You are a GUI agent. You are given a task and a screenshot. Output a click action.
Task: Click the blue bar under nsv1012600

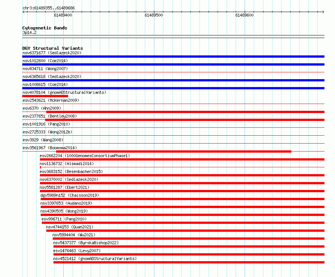pos(173,64)
